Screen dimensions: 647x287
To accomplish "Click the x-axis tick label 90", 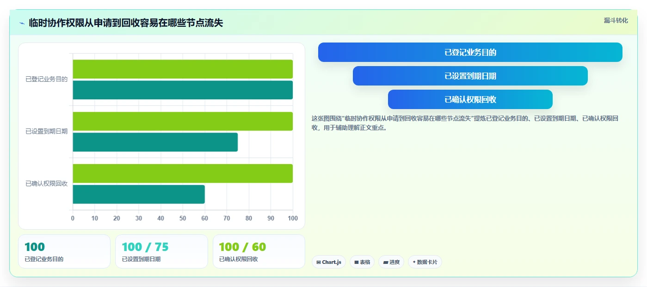I will [271, 218].
